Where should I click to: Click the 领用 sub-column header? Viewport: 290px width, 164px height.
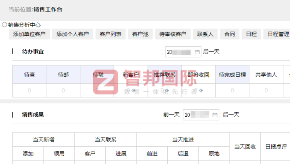pyautogui.click(x=59, y=154)
